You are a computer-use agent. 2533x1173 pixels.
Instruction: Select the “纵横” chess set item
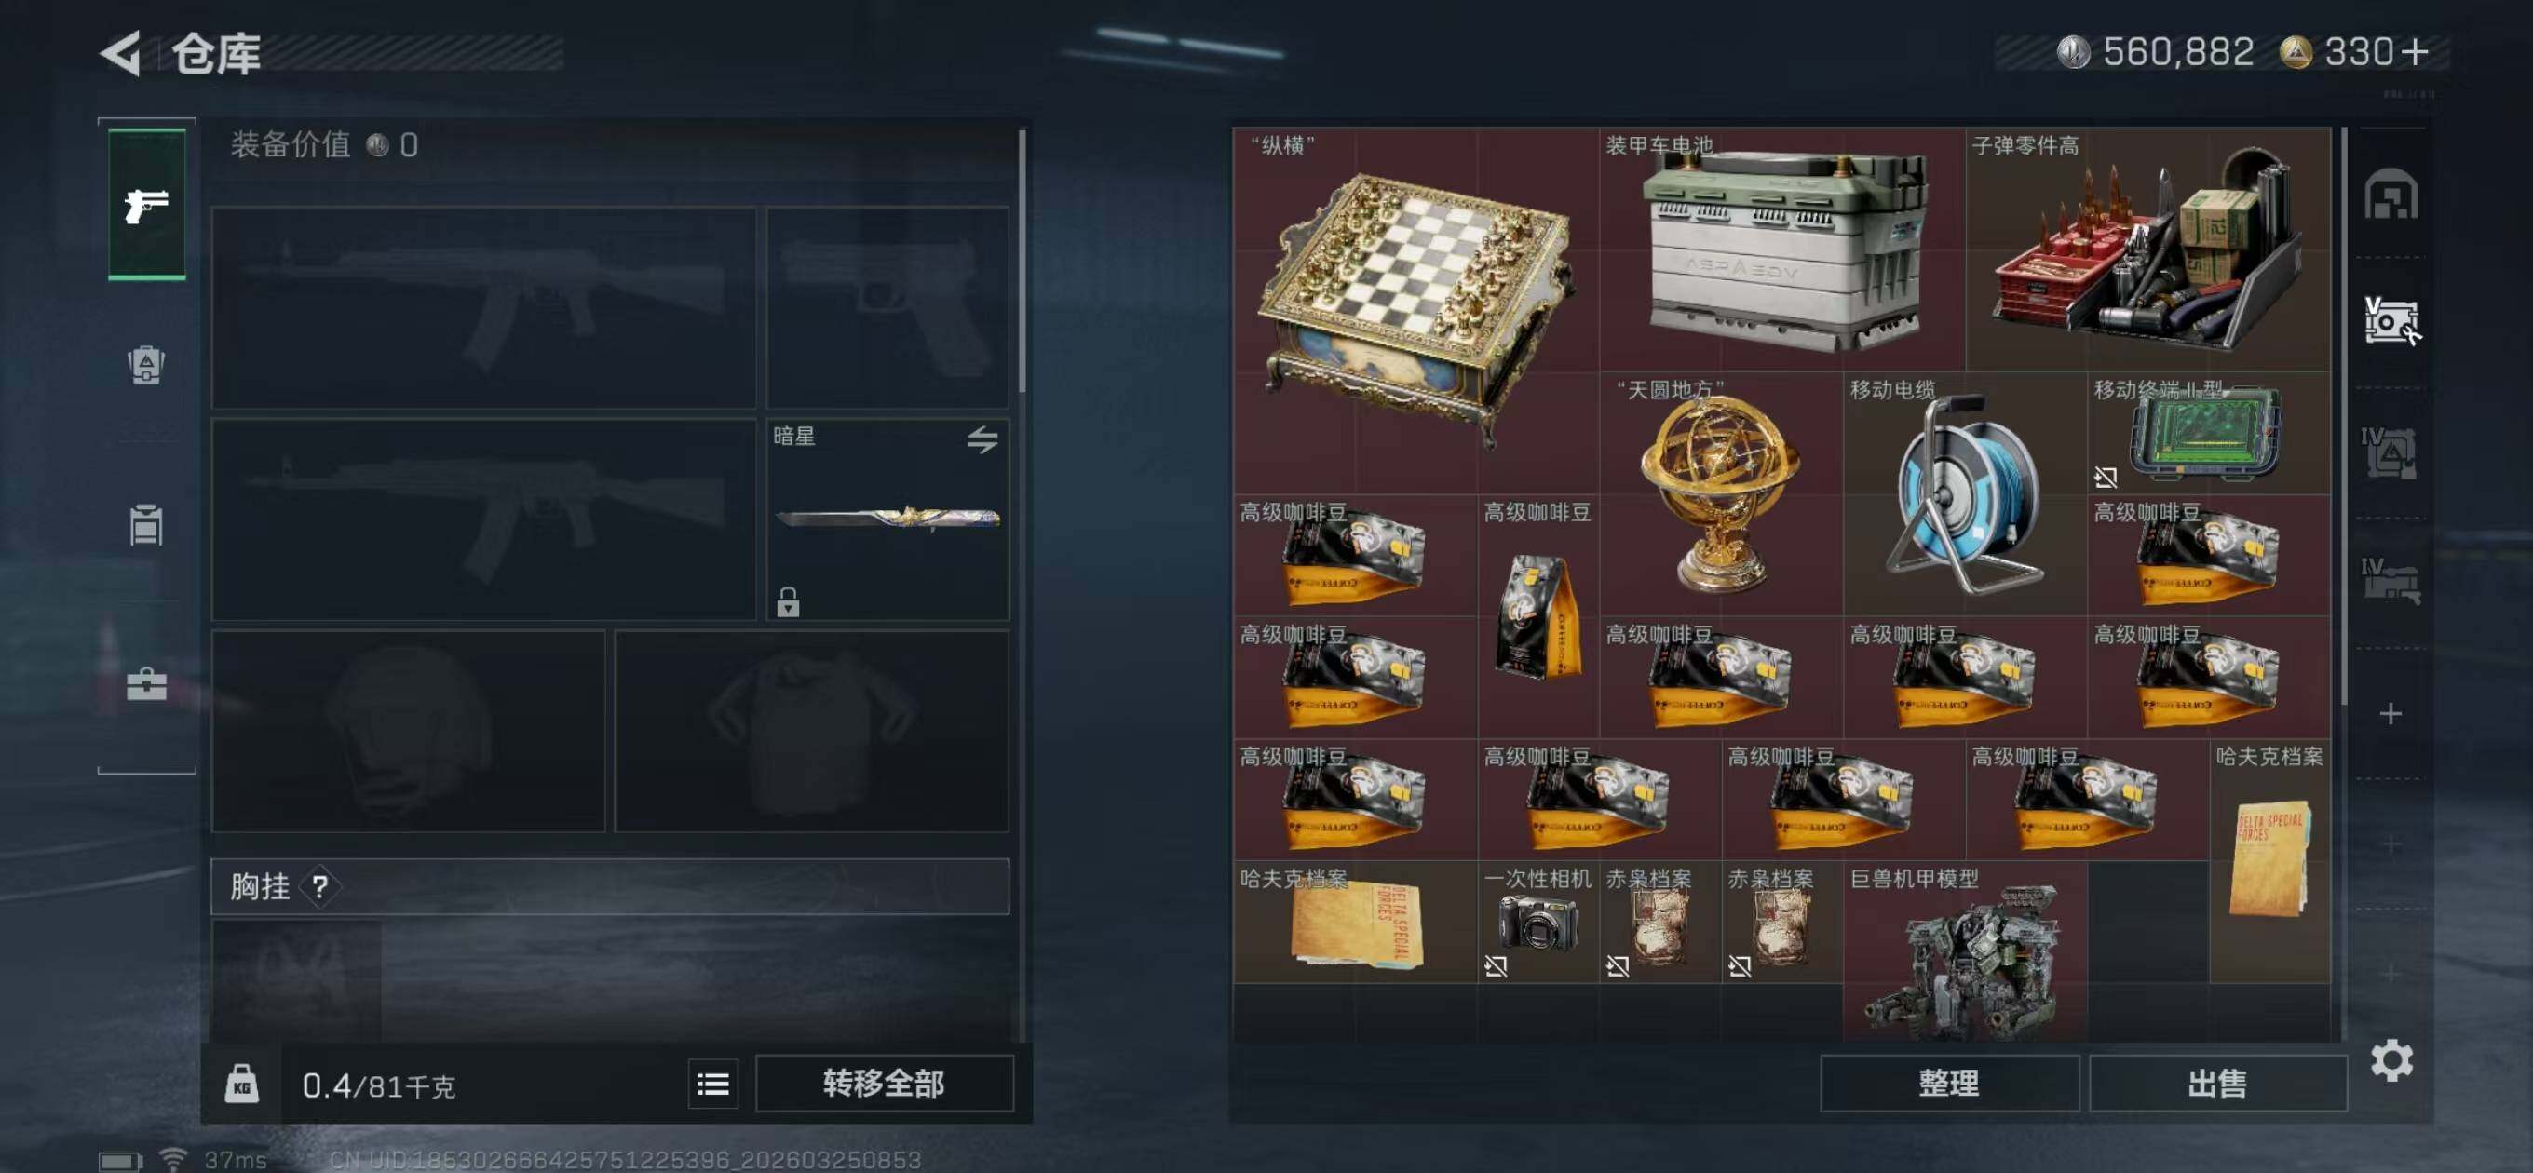tap(1415, 311)
